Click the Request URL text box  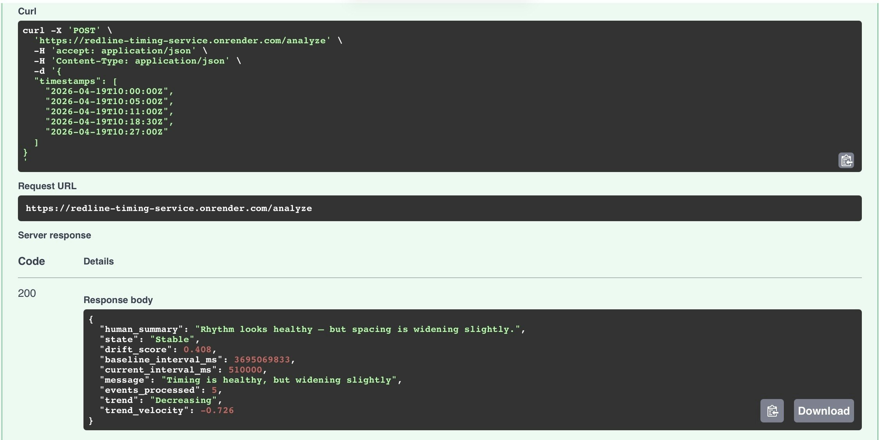click(439, 208)
